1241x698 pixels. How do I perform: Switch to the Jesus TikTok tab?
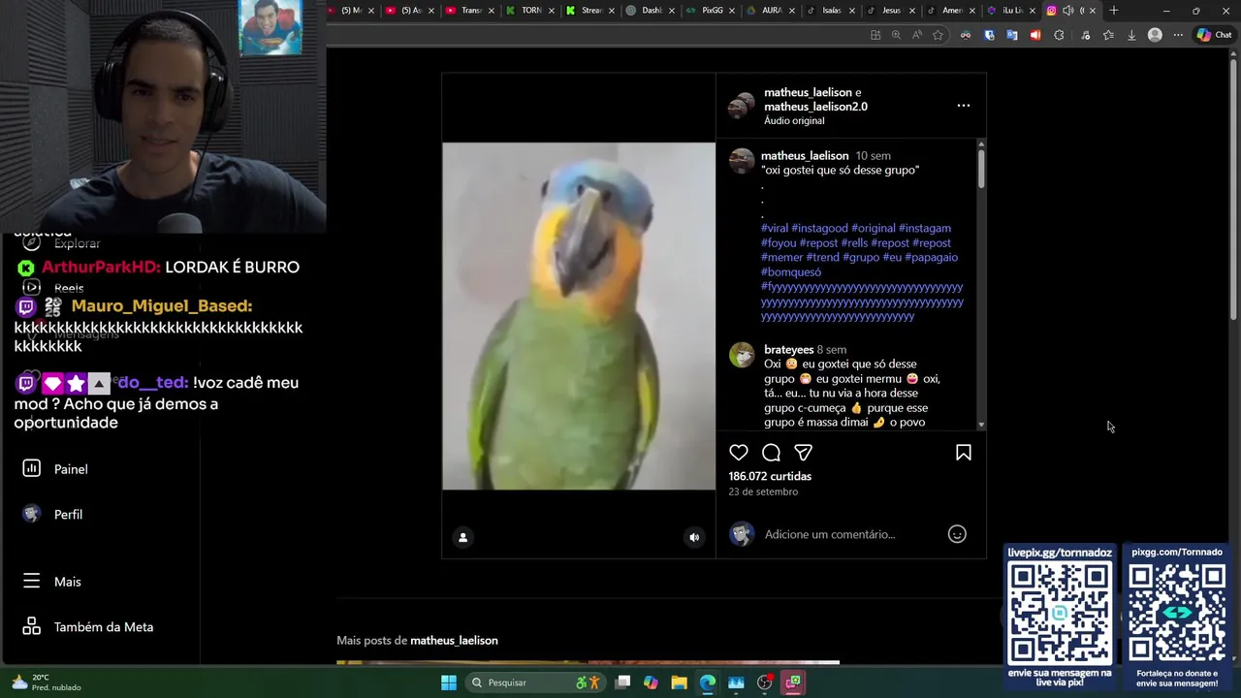pyautogui.click(x=891, y=11)
